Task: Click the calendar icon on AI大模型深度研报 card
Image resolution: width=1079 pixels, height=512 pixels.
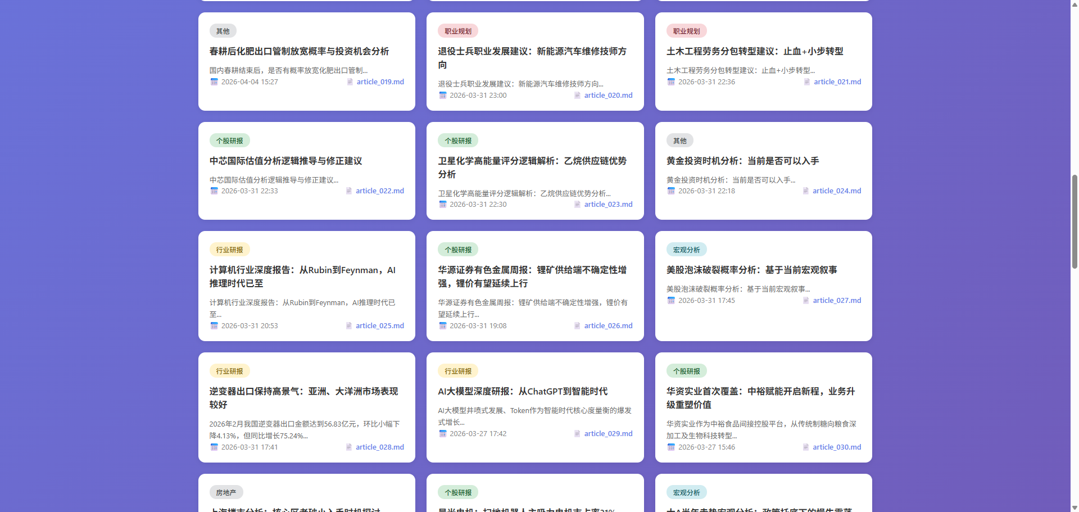Action: [442, 433]
